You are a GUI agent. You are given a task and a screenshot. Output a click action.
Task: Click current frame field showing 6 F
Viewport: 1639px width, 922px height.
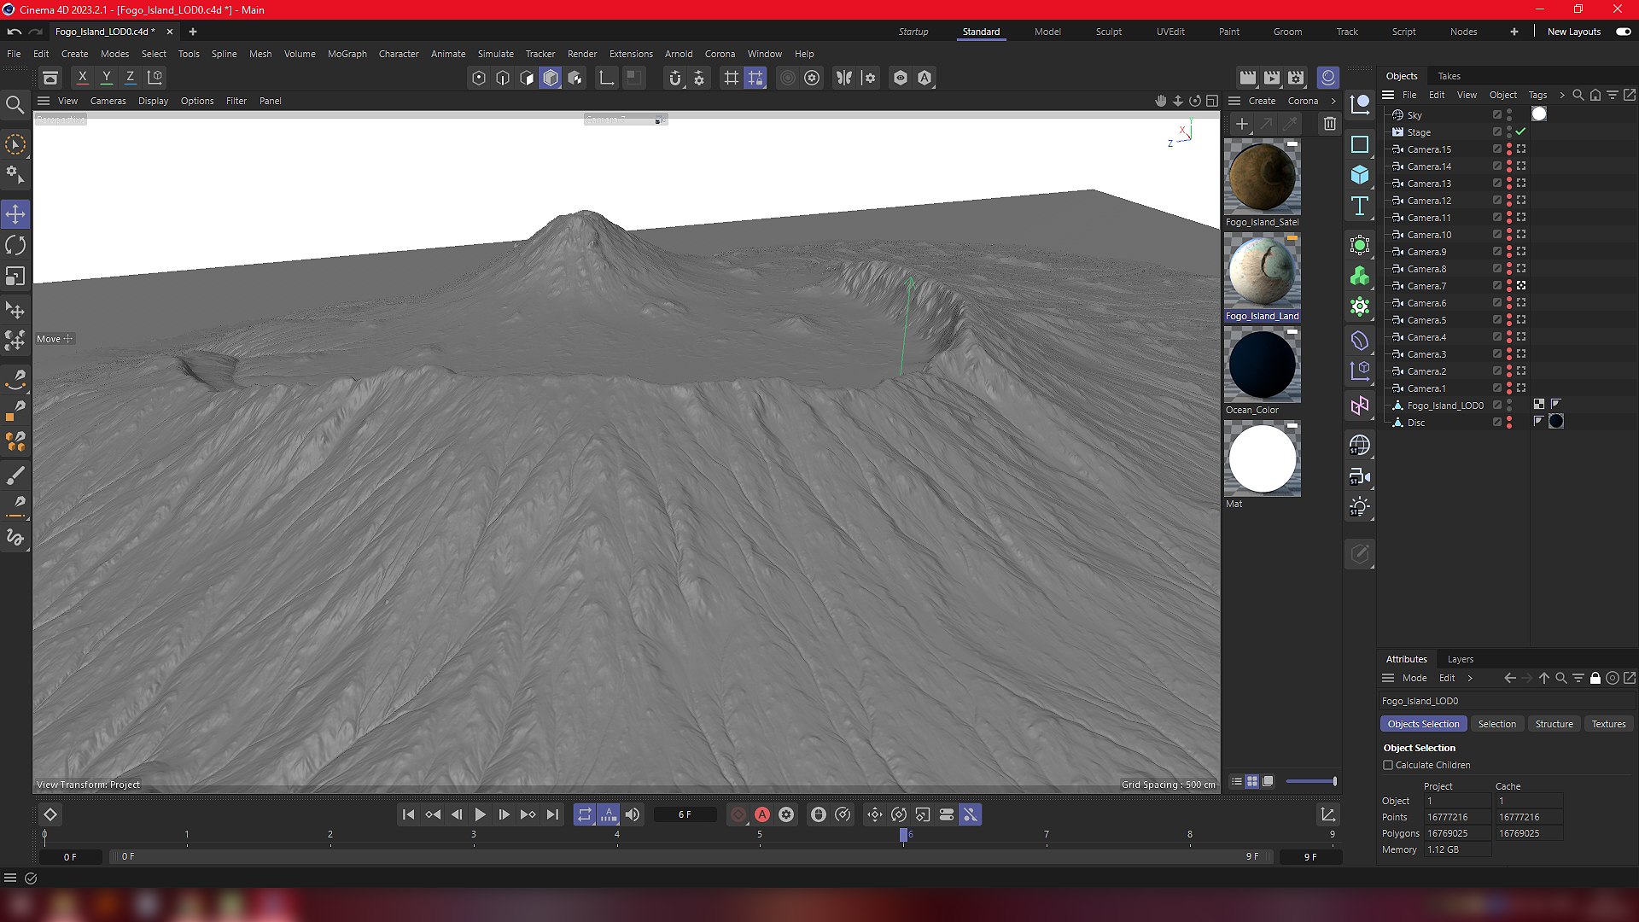pos(685,814)
